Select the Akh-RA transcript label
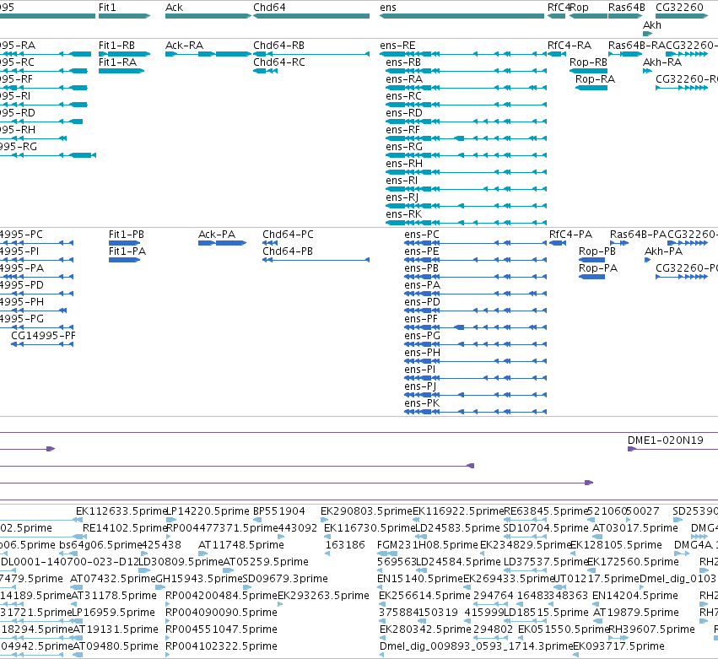The image size is (718, 659). pos(662,62)
